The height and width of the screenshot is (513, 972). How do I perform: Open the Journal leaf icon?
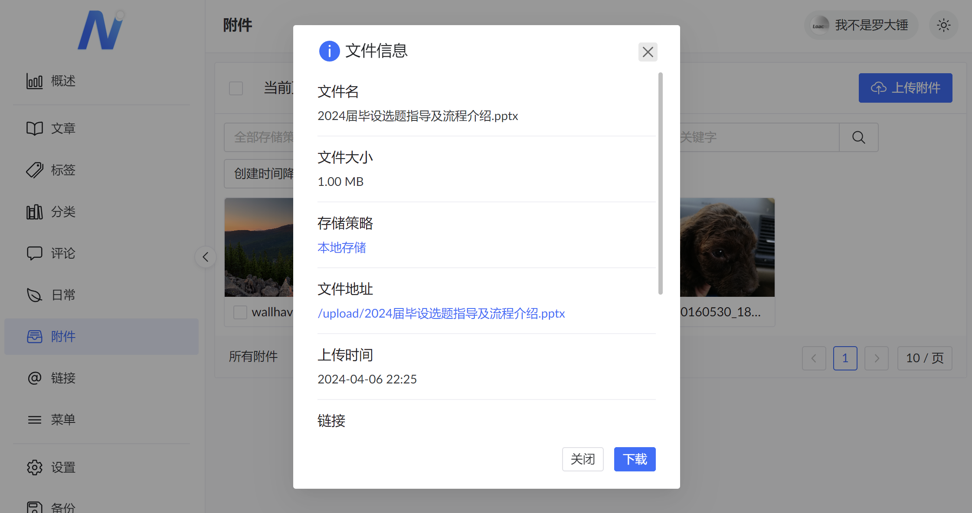coord(34,295)
